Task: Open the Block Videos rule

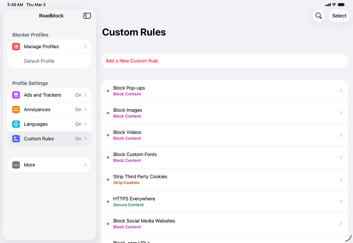Action: (x=224, y=135)
